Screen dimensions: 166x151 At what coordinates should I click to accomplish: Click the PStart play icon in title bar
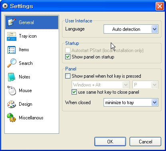(x=5, y=6)
